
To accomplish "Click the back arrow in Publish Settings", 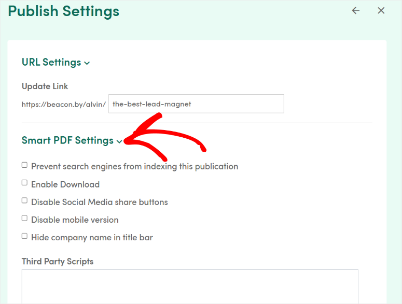I will [x=356, y=10].
